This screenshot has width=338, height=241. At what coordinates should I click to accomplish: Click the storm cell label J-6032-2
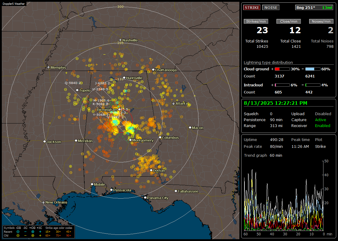[x=102, y=83]
